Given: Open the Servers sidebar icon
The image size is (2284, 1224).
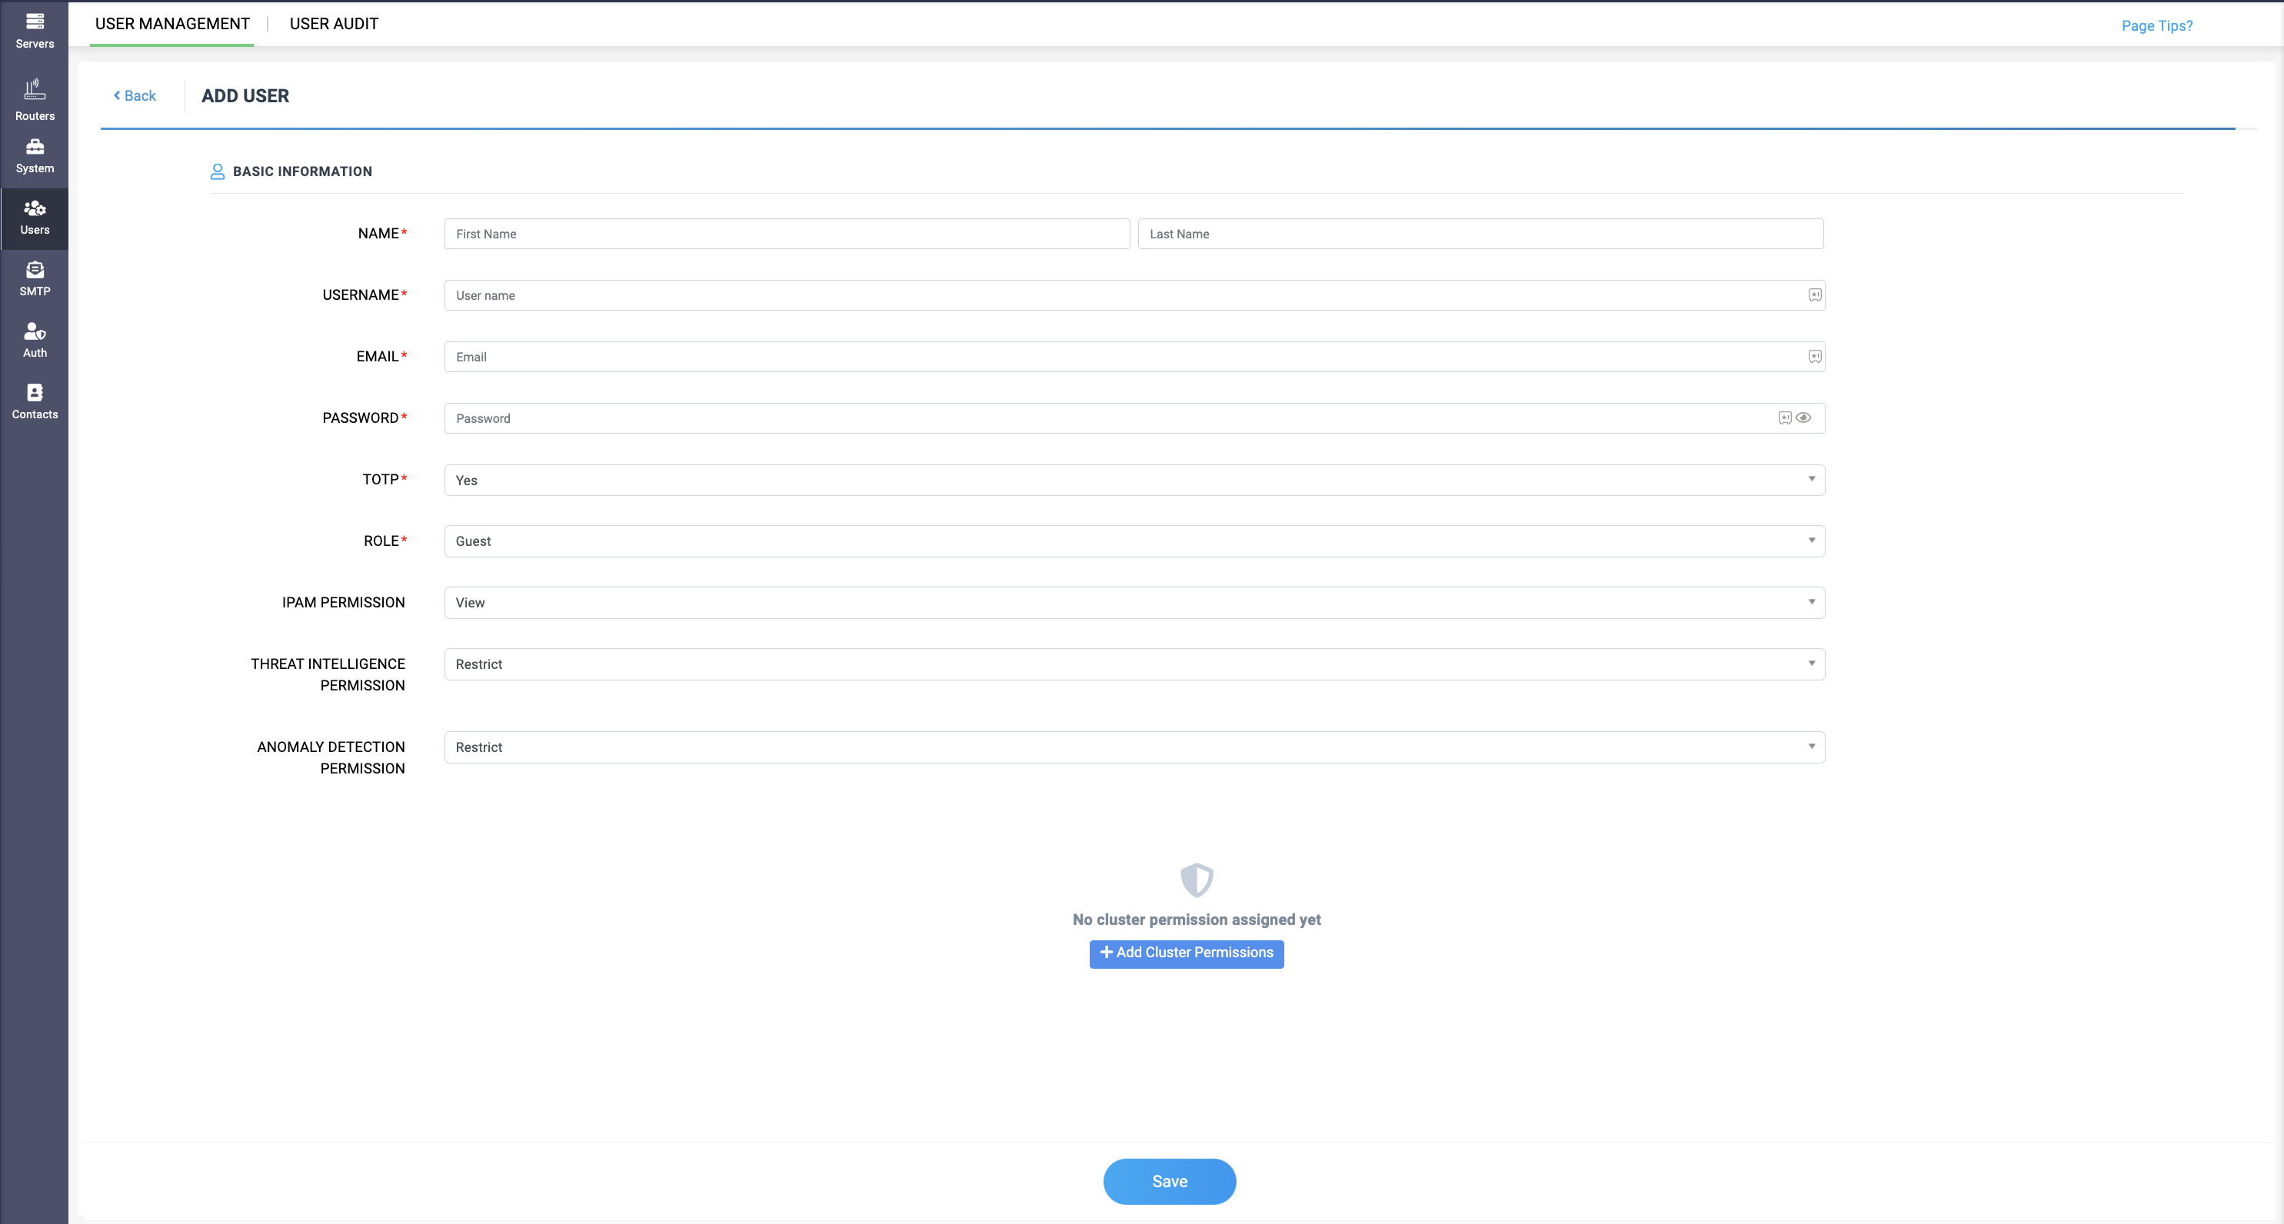Looking at the screenshot, I should tap(35, 30).
